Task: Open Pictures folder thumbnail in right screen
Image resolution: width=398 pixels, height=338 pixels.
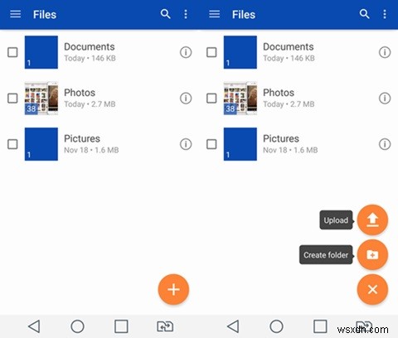Action: click(240, 144)
